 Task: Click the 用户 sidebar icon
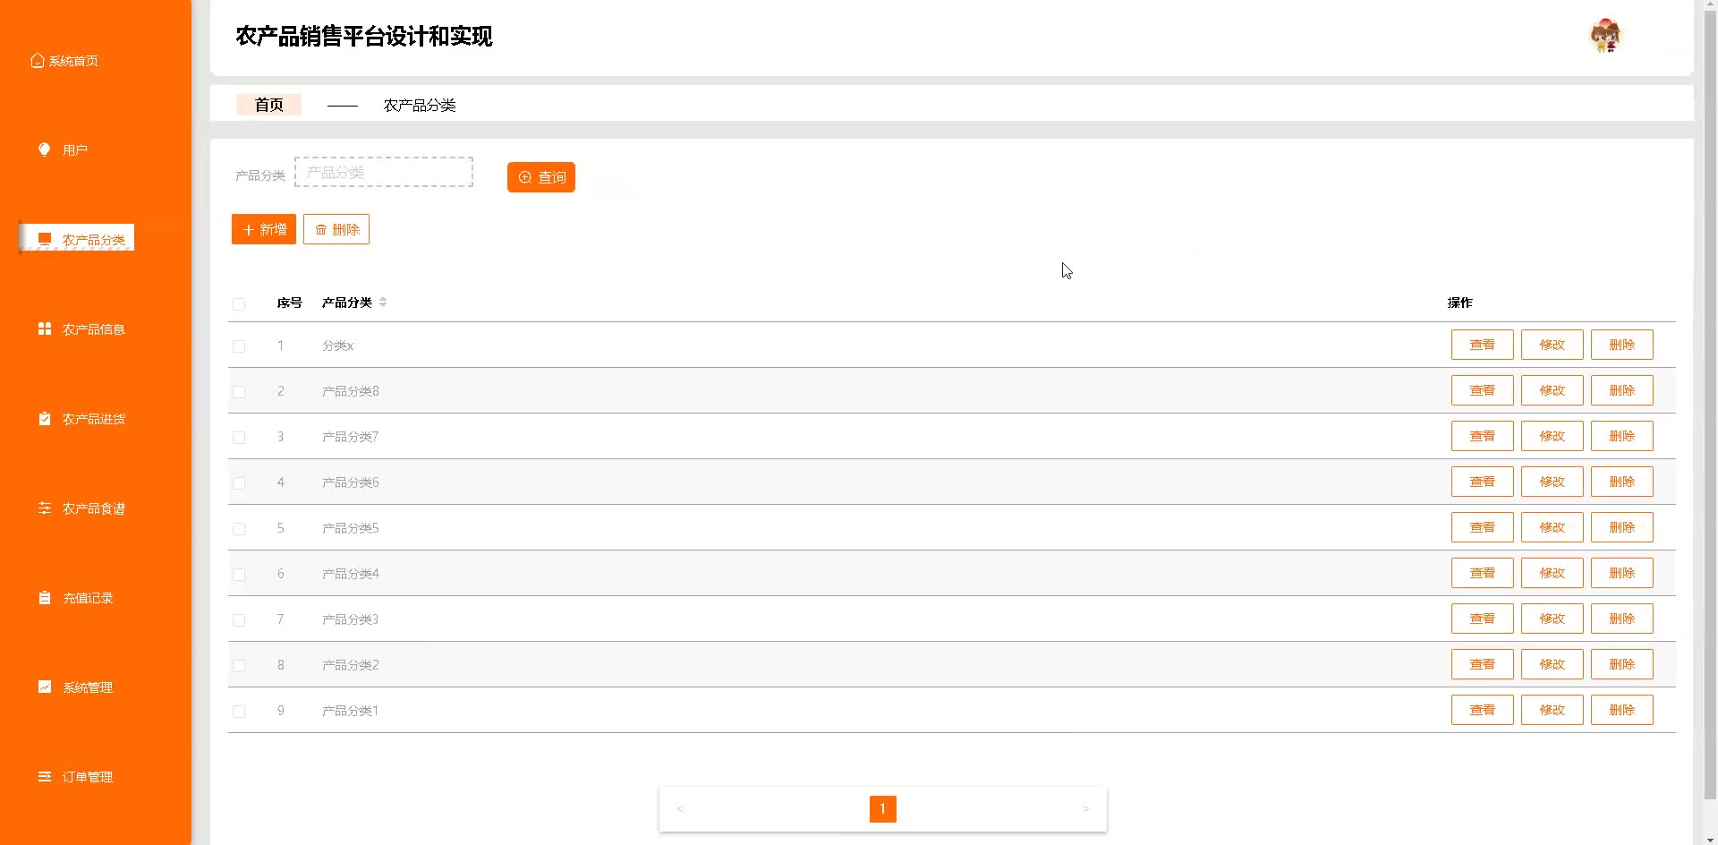[x=44, y=149]
